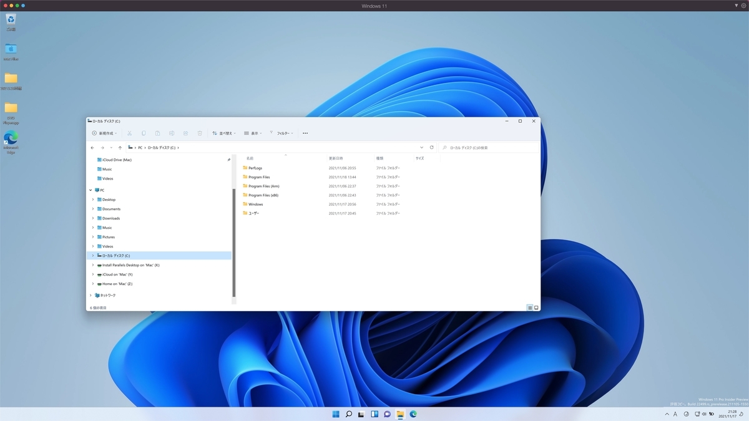Click the Parallels settings gear icon
Image resolution: width=749 pixels, height=421 pixels.
[743, 6]
